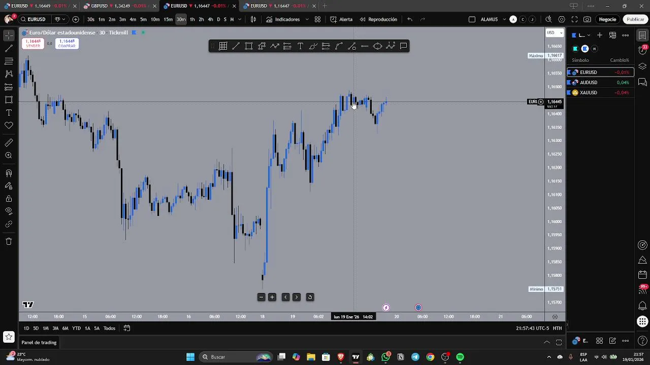Viewport: 650px width, 365px height.
Task: Select the 1h timeframe
Action: click(192, 19)
